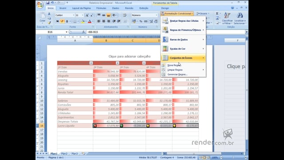
Task: Copy selection using the copy icon
Action: click(49, 18)
